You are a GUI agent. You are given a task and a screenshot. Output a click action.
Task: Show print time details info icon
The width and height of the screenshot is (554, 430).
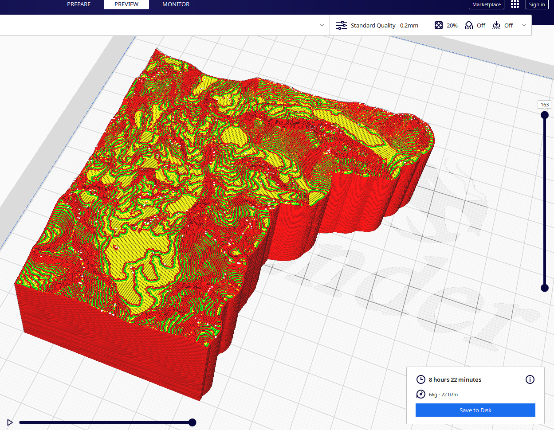(530, 379)
